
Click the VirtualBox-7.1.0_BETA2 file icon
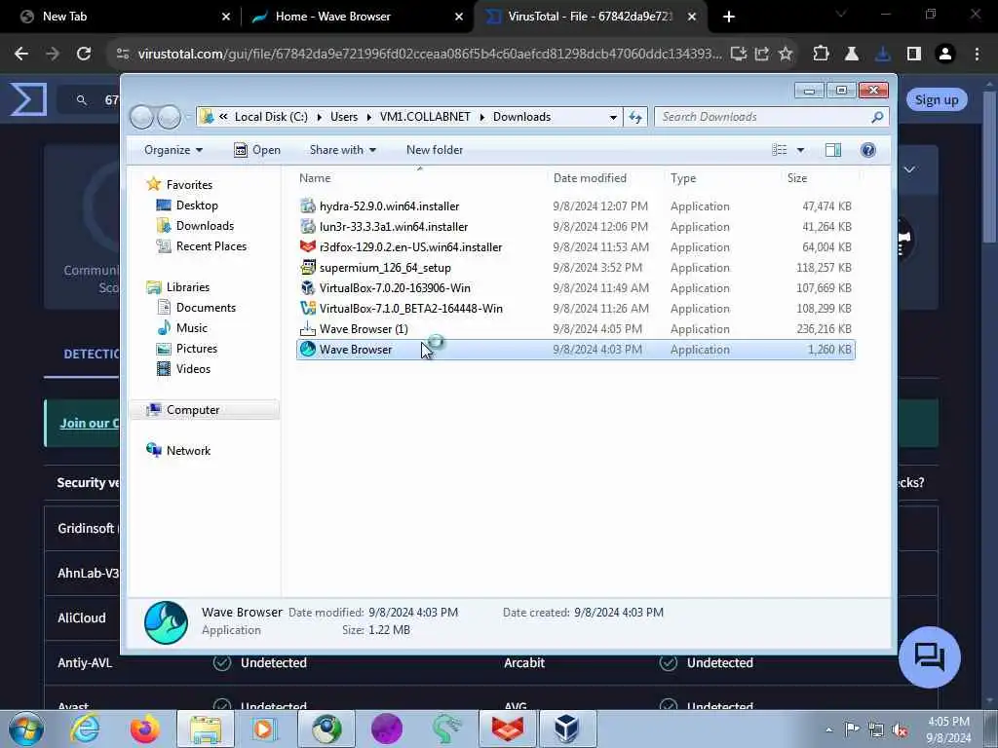tap(307, 308)
